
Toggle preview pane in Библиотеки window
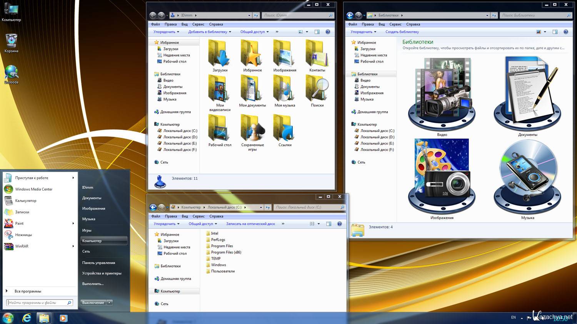click(555, 32)
